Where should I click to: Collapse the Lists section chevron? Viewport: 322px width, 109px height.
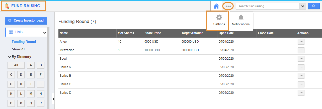click(45, 33)
